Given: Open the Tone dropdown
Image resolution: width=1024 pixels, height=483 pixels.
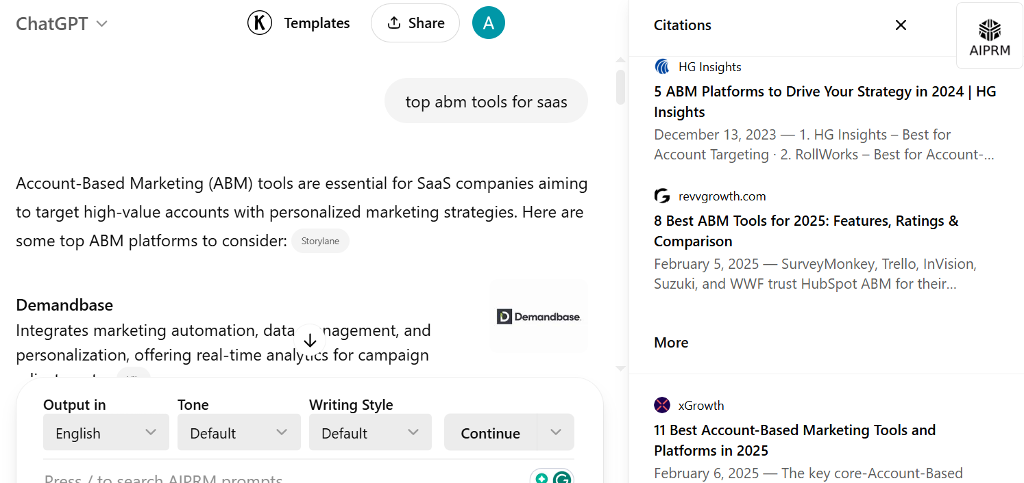Looking at the screenshot, I should 239,433.
